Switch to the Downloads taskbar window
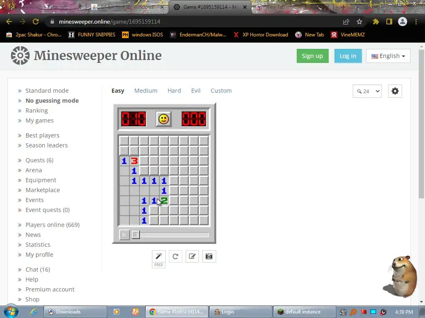 75,312
